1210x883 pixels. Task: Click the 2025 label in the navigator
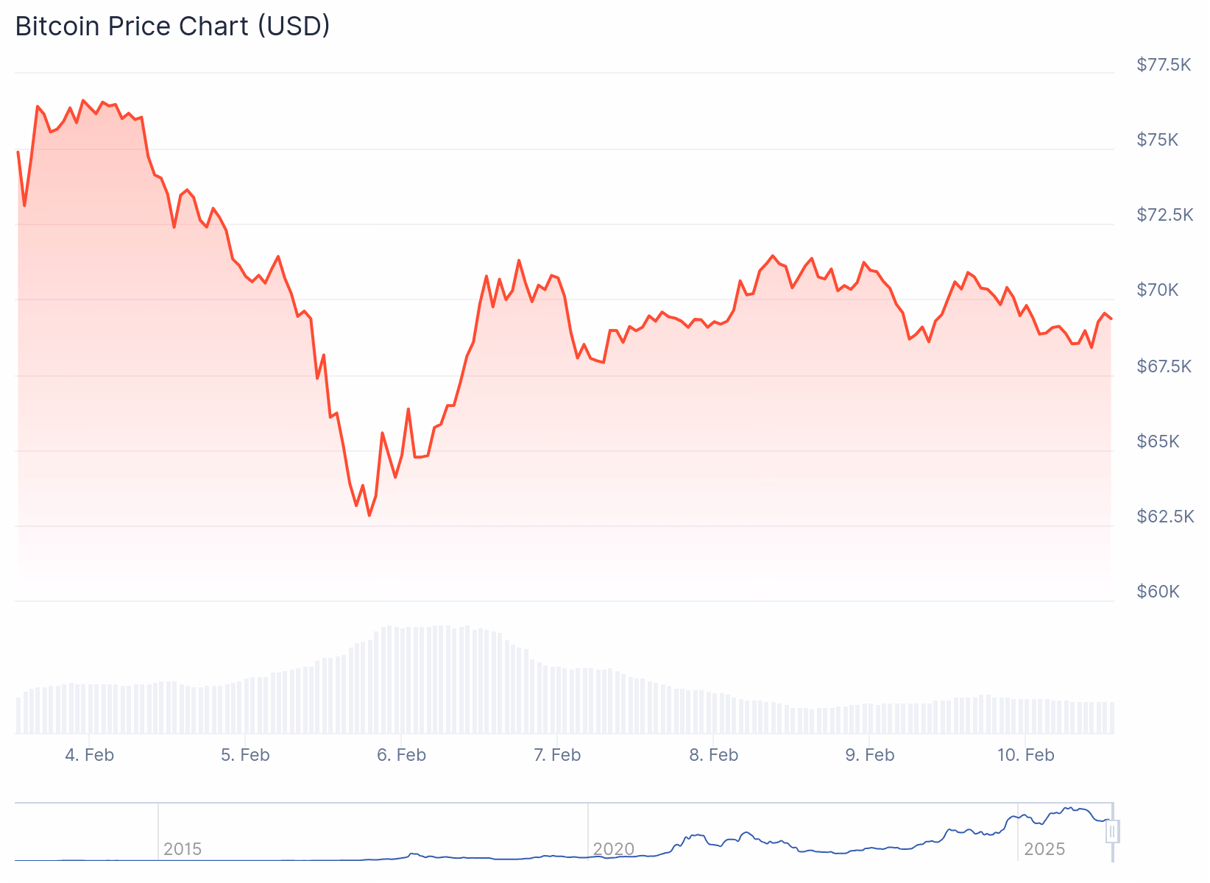point(1044,849)
